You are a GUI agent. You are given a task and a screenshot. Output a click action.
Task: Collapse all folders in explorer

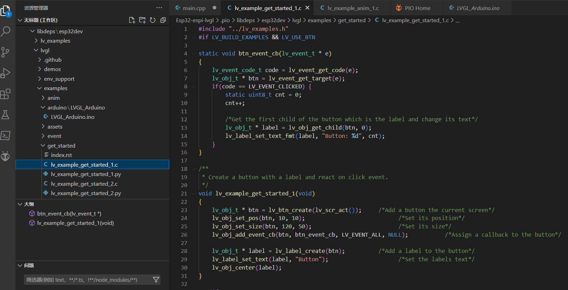pos(163,20)
